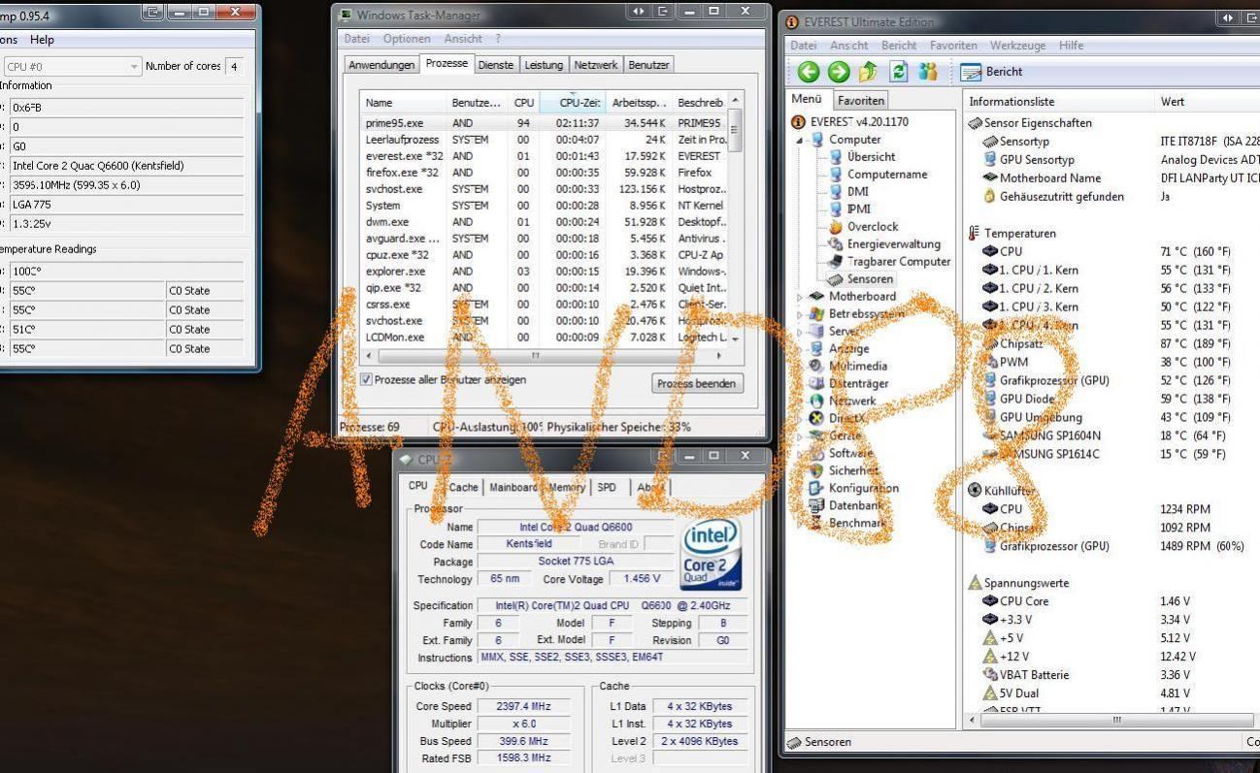The height and width of the screenshot is (773, 1260).
Task: Open the Hilfe menu in EVEREST
Action: coord(1072,46)
